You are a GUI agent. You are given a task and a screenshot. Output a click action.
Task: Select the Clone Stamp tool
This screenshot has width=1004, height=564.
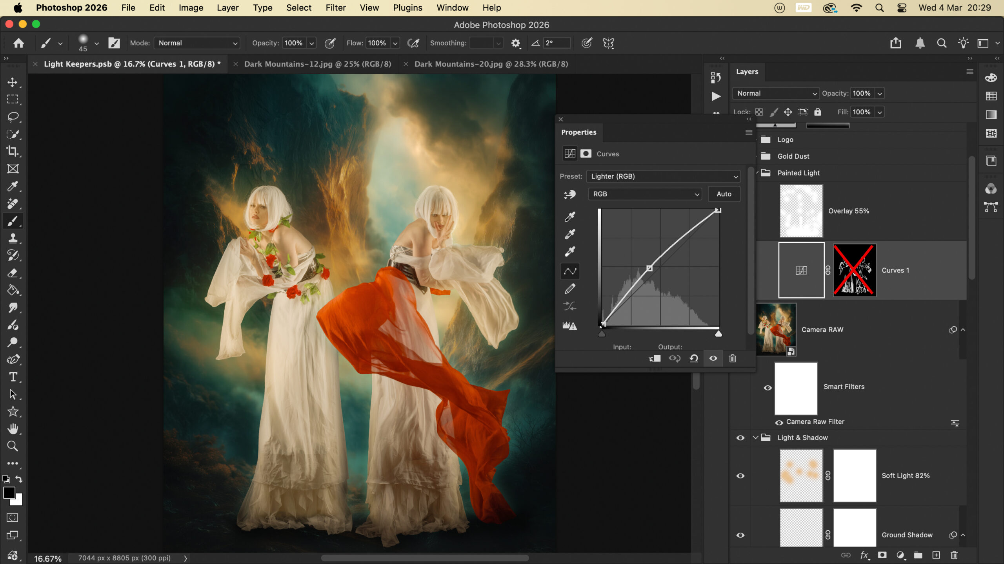13,238
